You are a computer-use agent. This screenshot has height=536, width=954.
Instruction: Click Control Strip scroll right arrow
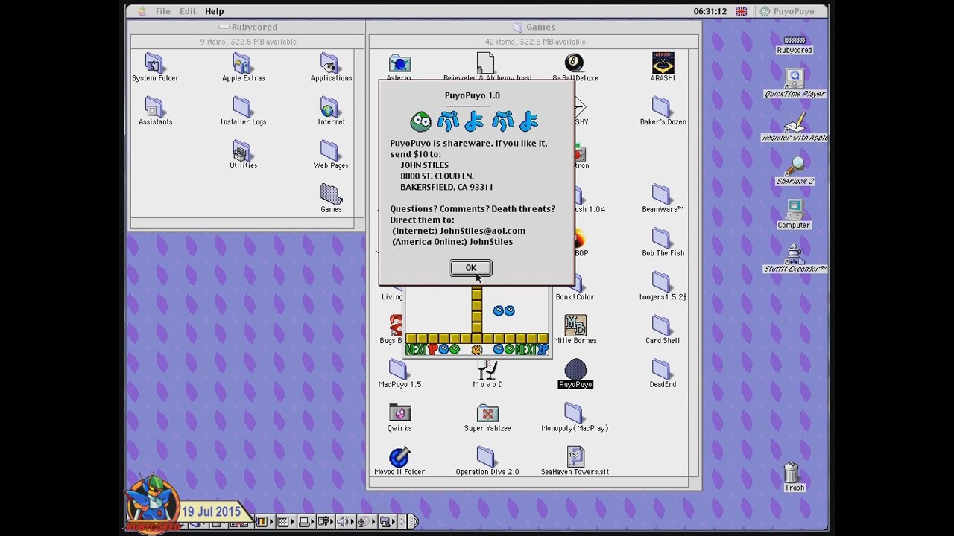tap(402, 522)
